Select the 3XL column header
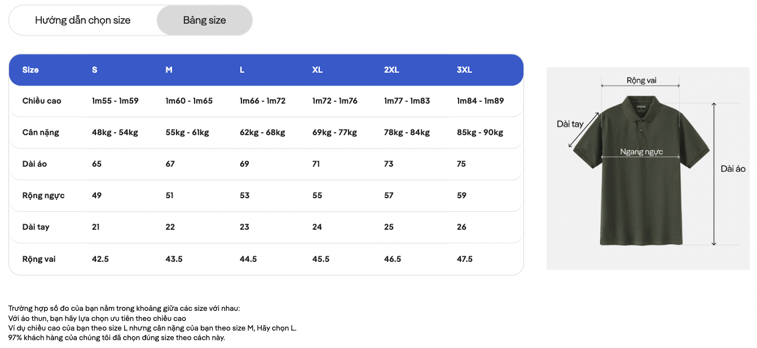This screenshot has width=757, height=348. 464,70
